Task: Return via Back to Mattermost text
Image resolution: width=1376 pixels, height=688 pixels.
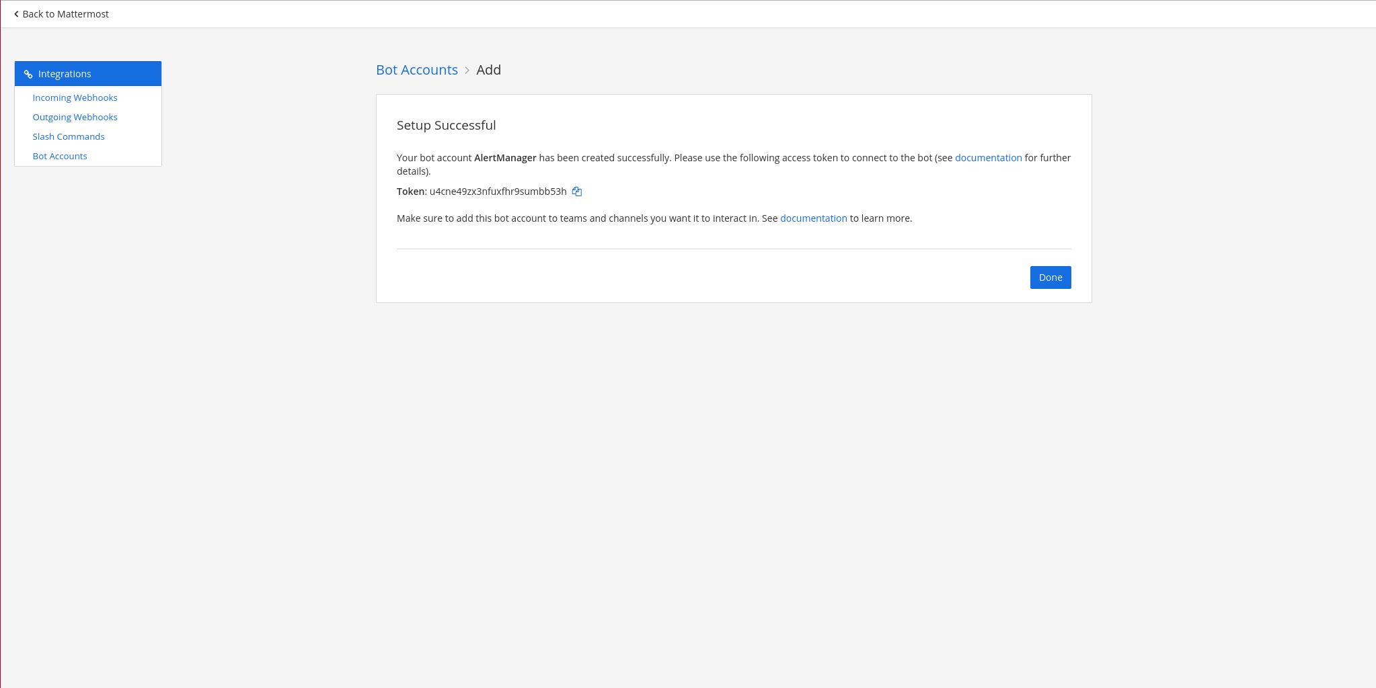Action: point(65,14)
